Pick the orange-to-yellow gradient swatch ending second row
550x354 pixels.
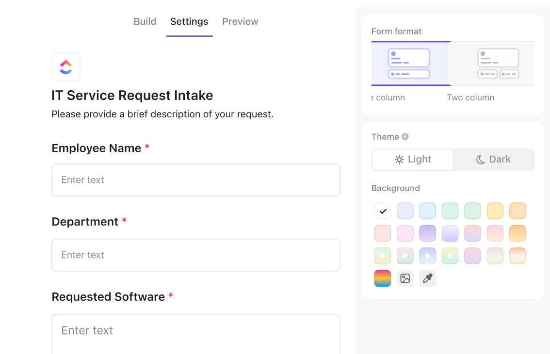[x=518, y=234]
